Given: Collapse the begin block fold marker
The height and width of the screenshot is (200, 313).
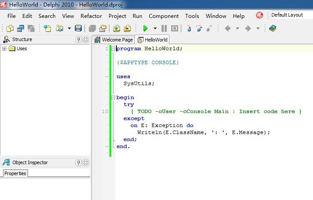Looking at the screenshot, I should (x=113, y=97).
